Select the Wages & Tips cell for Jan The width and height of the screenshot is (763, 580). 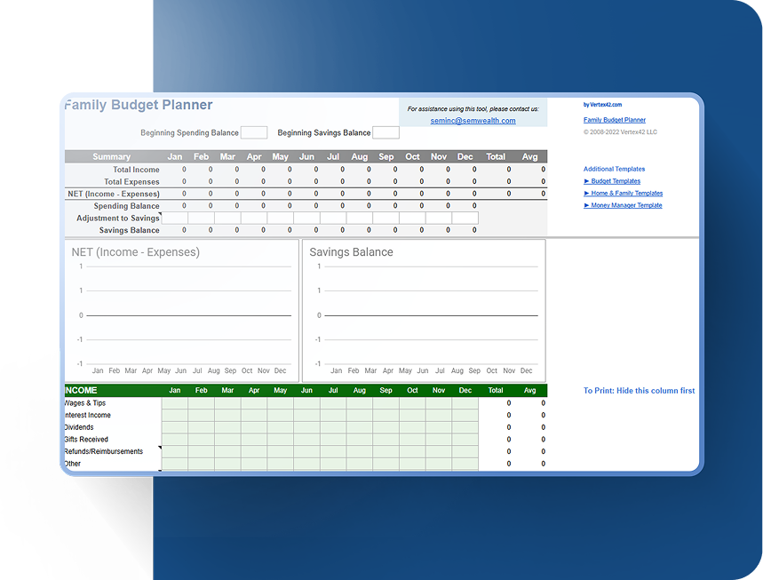175,403
